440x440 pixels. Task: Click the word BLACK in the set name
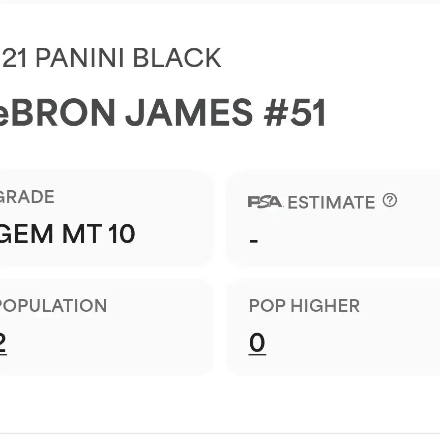tap(177, 58)
